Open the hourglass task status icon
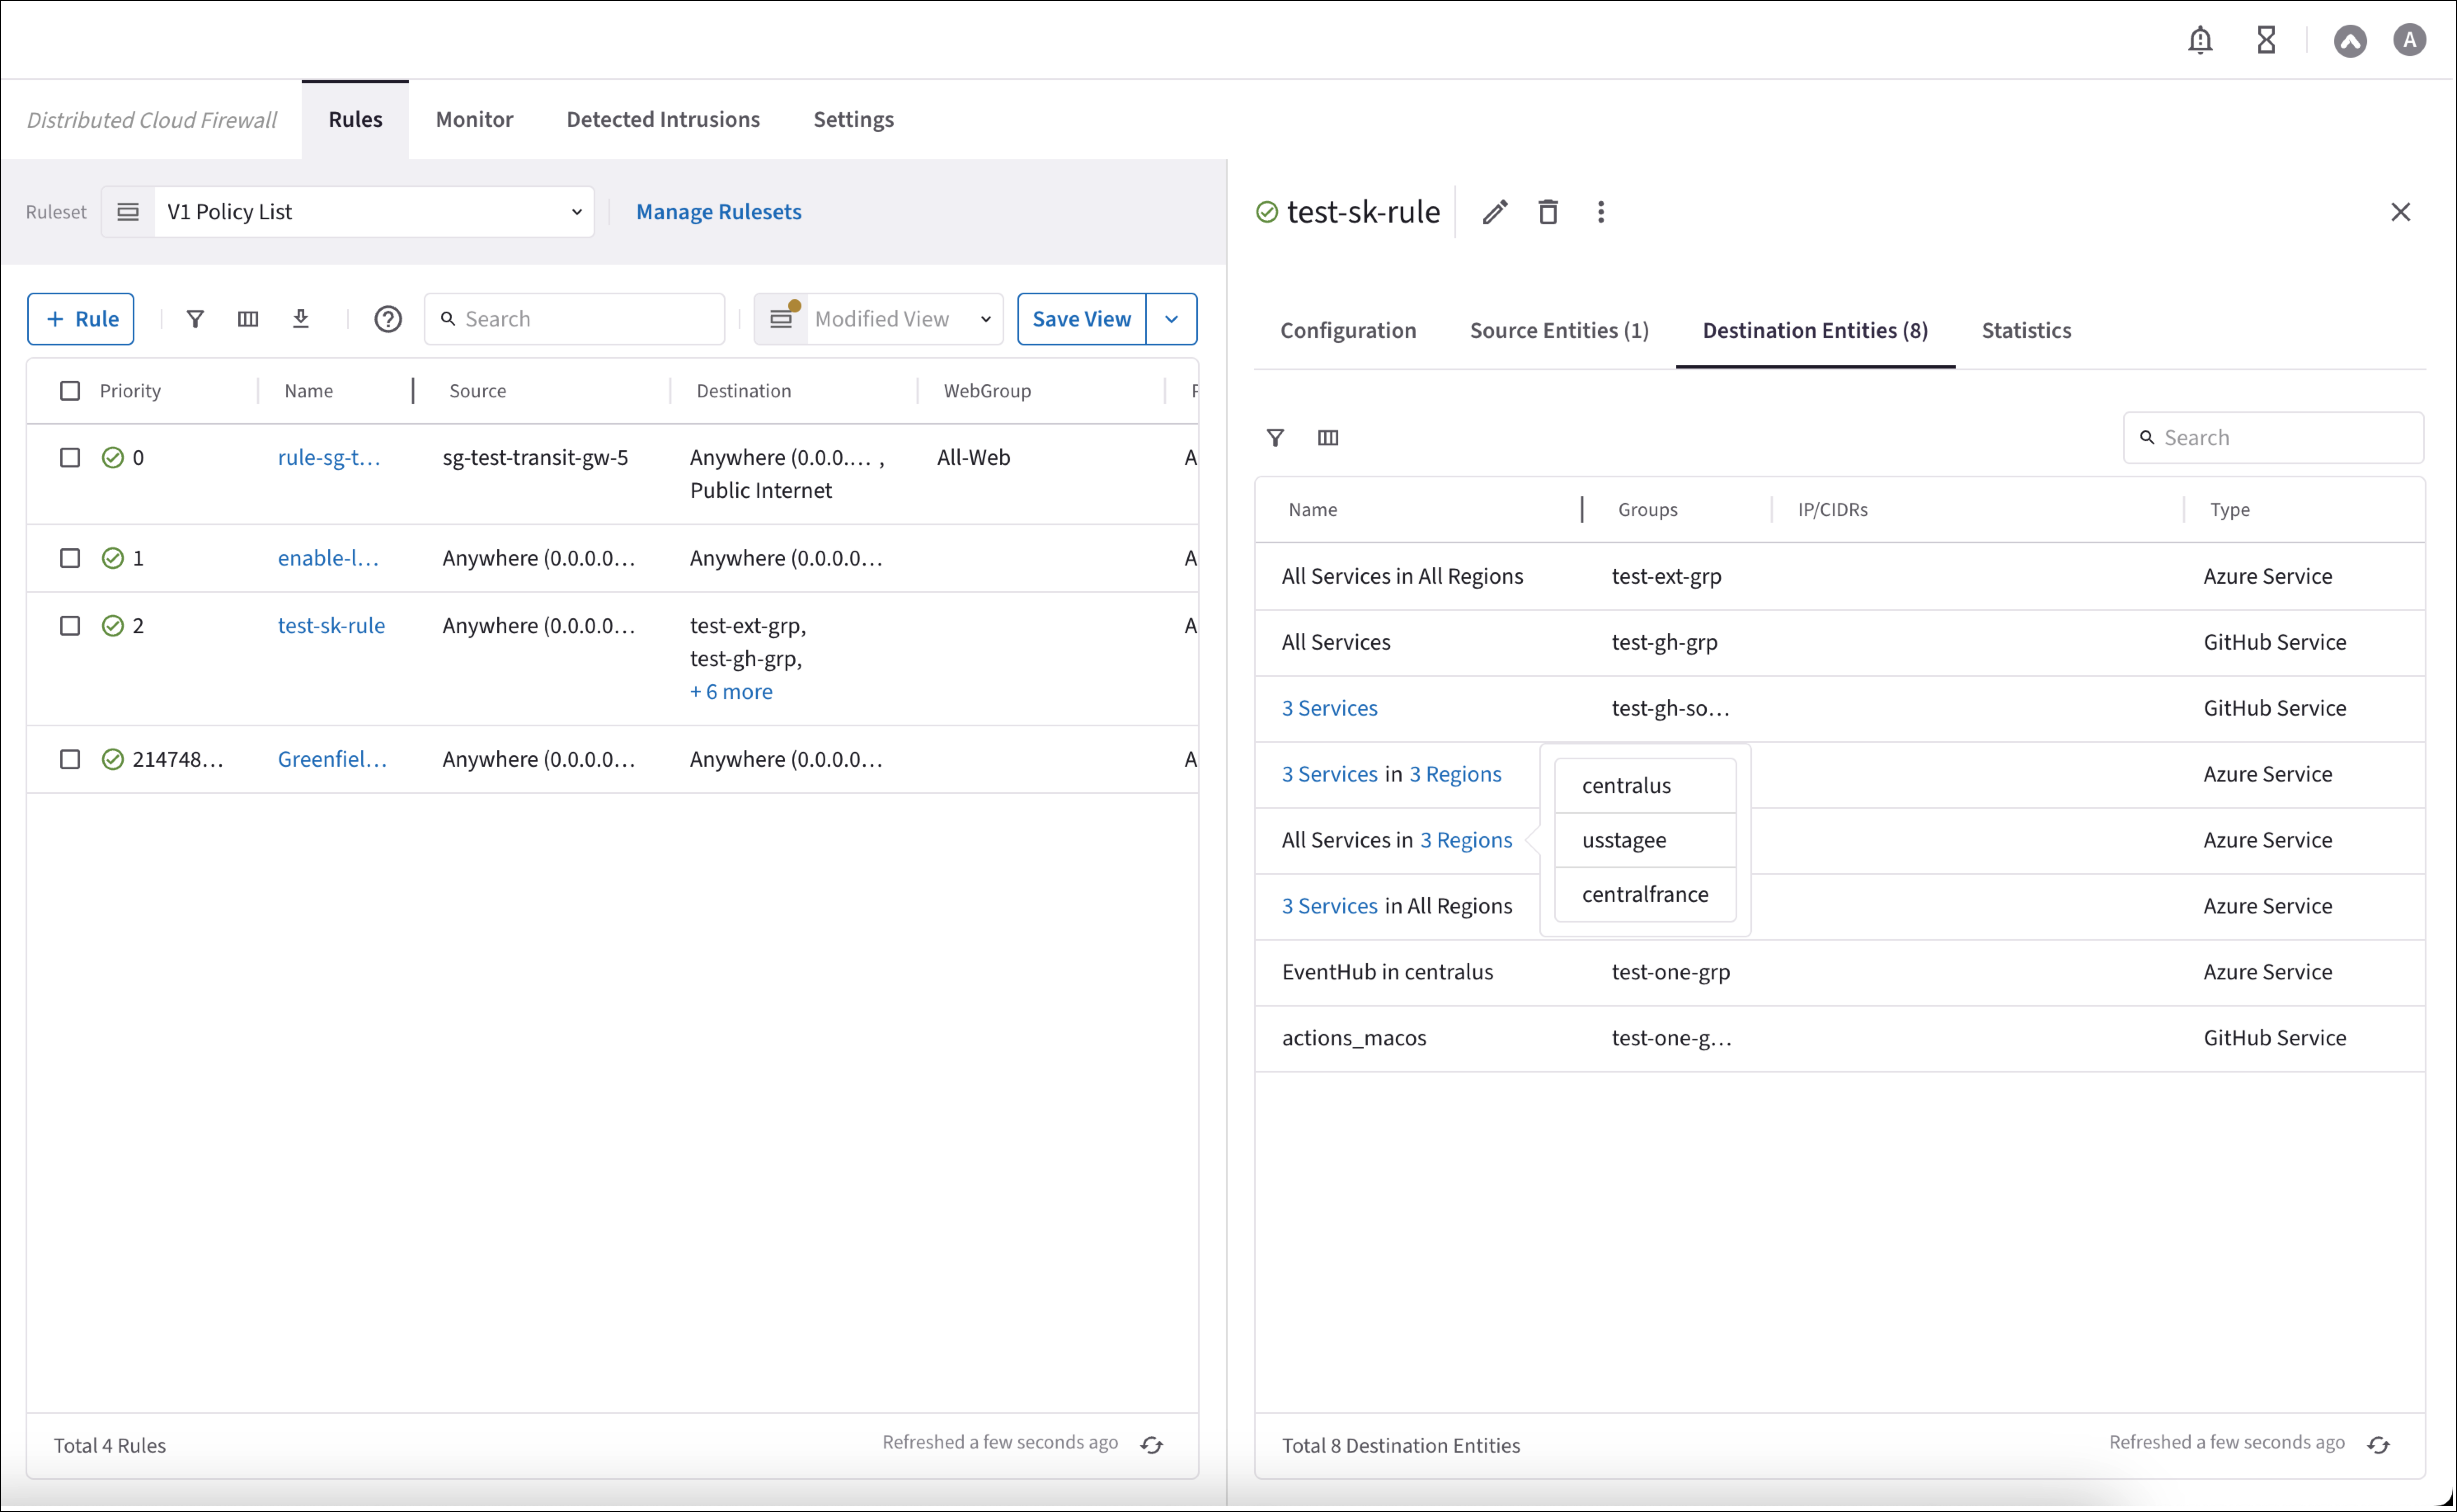This screenshot has width=2457, height=1512. click(2266, 40)
